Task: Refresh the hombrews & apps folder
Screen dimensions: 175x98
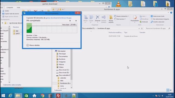Action: tap(142, 28)
